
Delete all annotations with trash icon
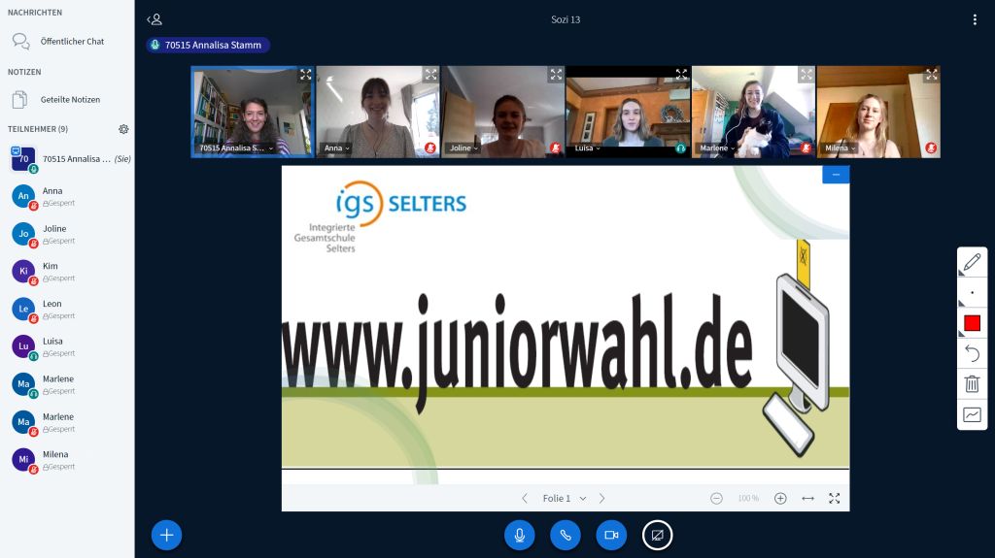pyautogui.click(x=972, y=384)
